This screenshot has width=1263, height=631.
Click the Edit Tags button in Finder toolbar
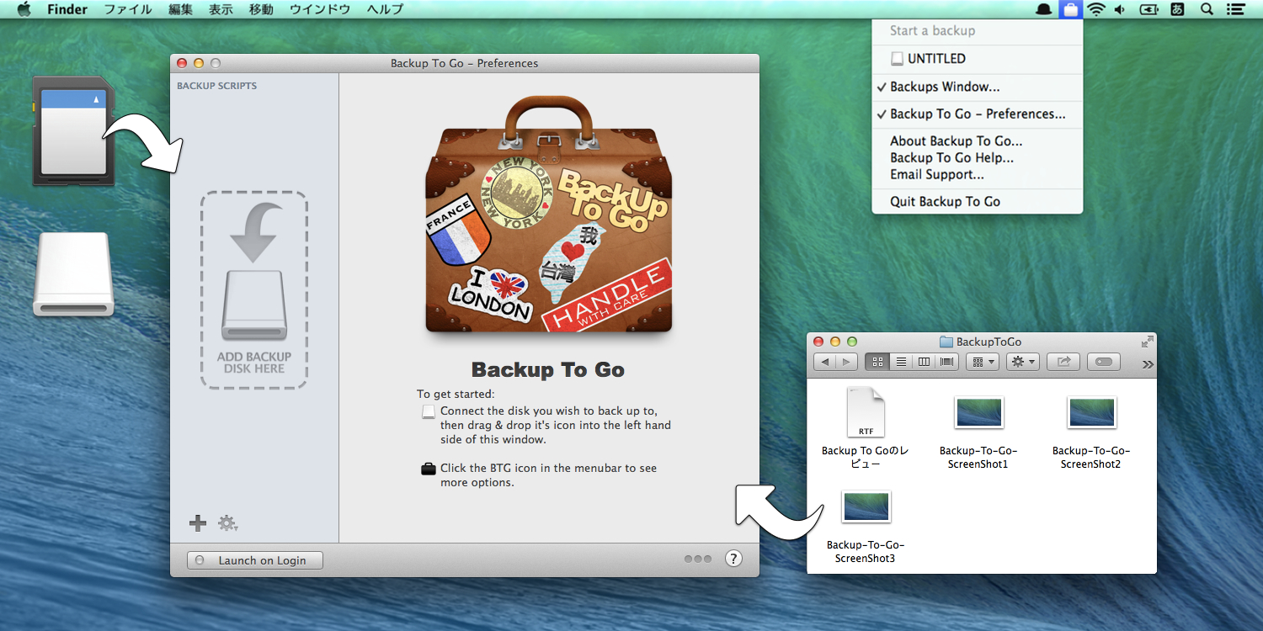coord(1104,362)
